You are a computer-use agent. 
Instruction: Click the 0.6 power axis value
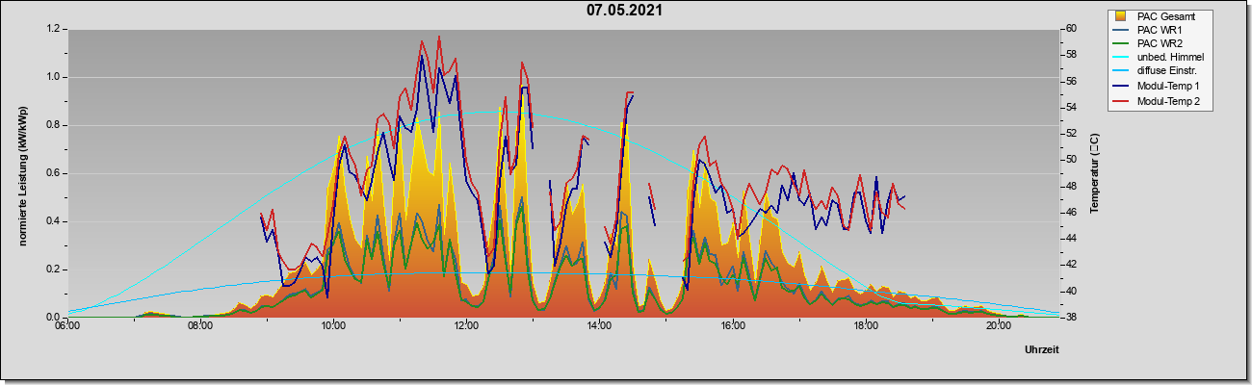coord(52,173)
